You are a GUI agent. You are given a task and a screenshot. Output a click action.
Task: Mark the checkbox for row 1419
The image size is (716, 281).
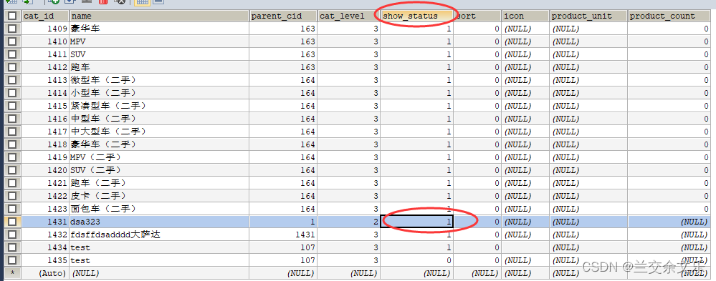pos(12,157)
